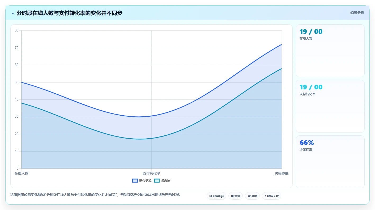
Task: Select the 数据卡片 tag chip
Action: click(x=272, y=196)
